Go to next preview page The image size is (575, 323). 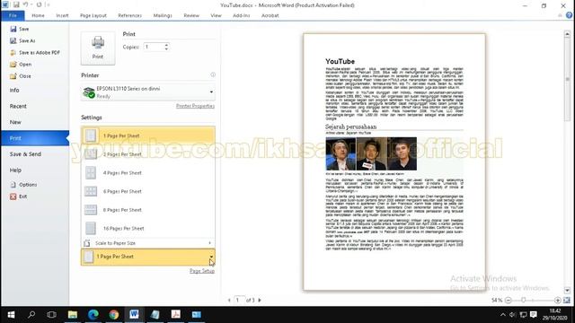(x=260, y=300)
